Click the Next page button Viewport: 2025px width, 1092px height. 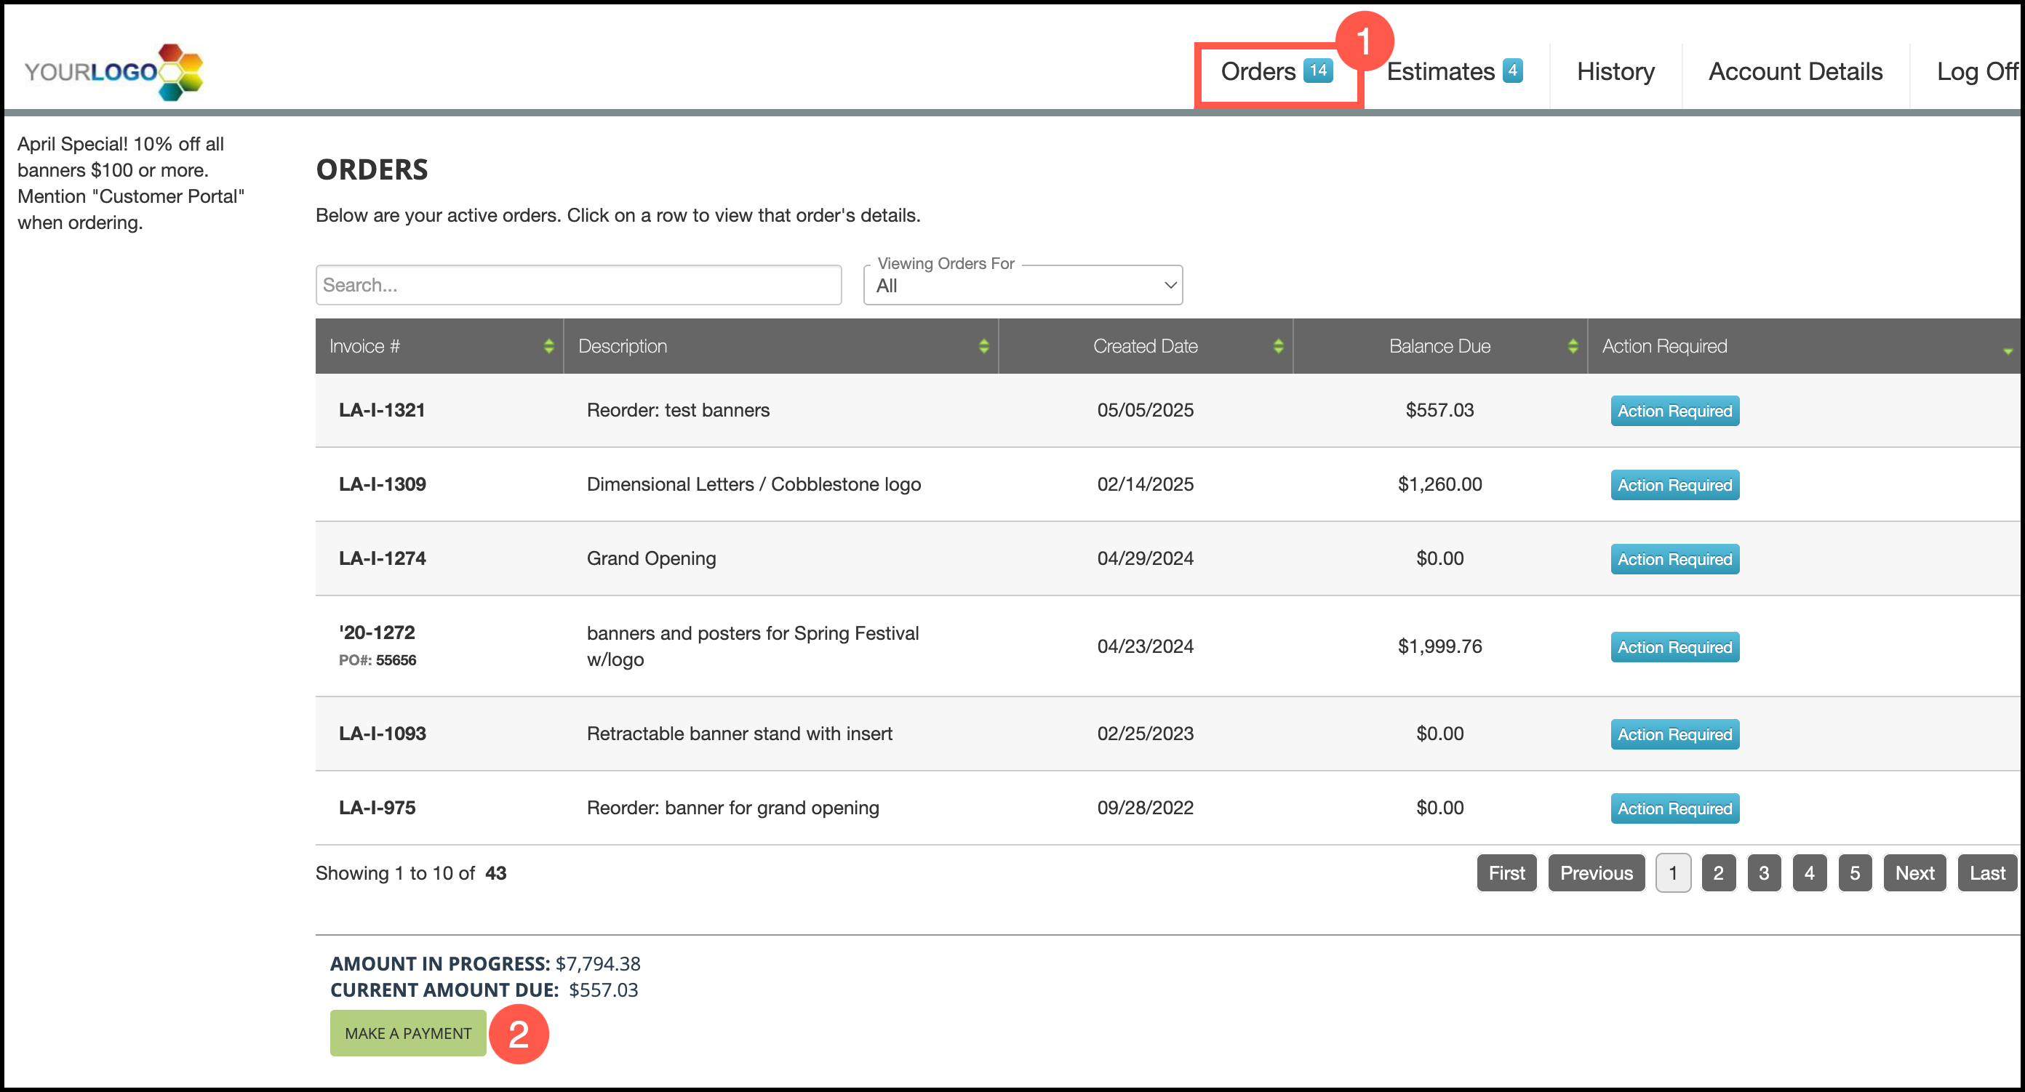1914,873
